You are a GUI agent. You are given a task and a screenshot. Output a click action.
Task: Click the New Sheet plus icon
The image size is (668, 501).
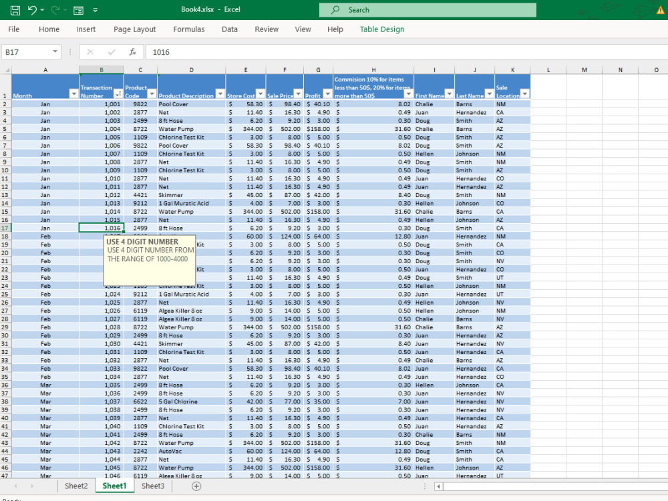point(196,486)
